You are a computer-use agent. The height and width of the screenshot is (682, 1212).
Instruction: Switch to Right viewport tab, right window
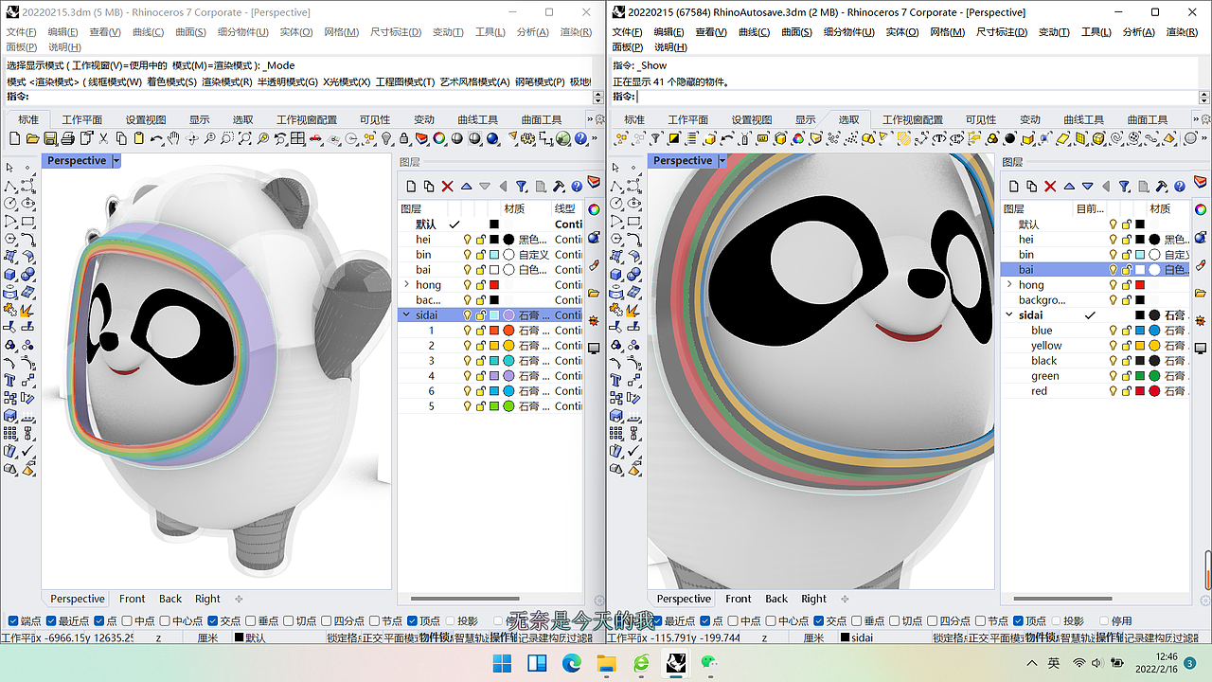(813, 599)
